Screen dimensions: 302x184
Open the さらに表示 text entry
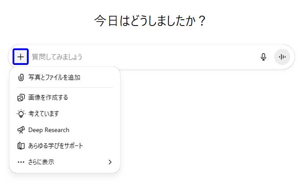[41, 162]
